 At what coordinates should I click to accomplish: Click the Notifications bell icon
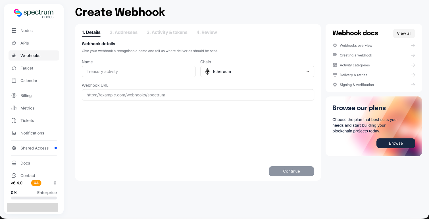coord(14,133)
